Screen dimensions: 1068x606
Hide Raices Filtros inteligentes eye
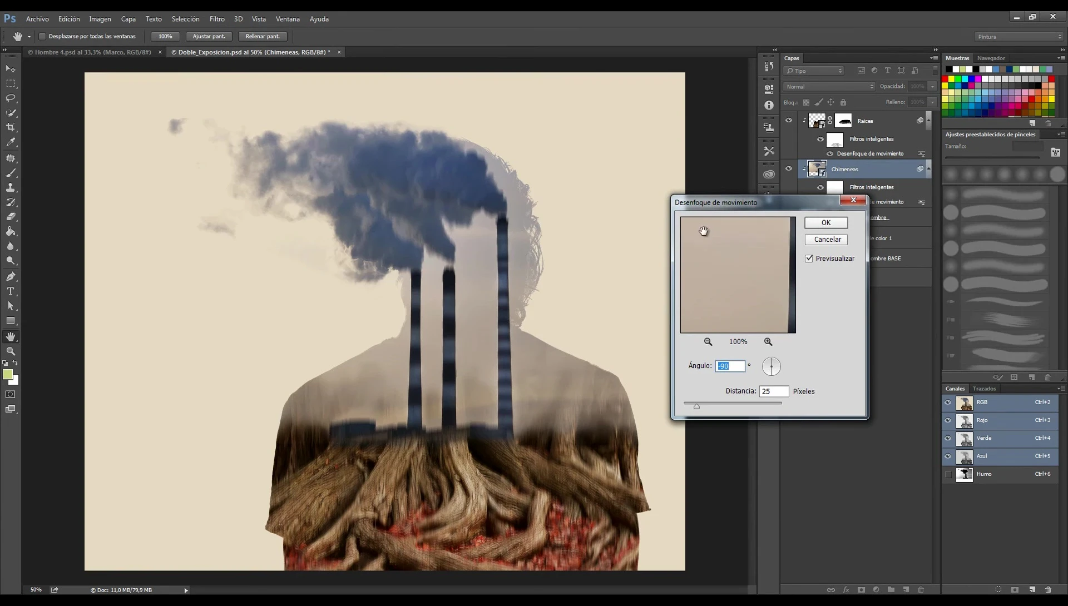point(820,139)
